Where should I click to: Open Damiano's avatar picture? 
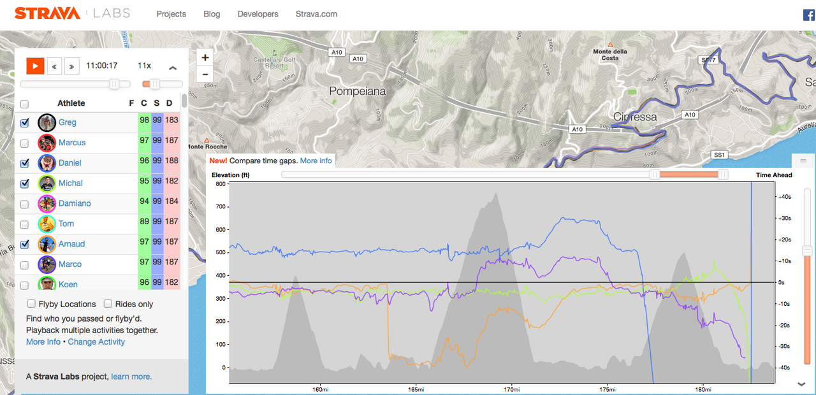pos(47,204)
